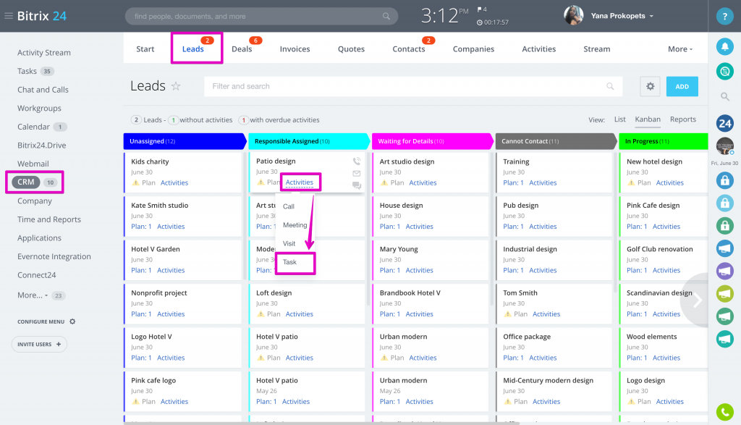Click the gray search icon in right panel

click(724, 96)
